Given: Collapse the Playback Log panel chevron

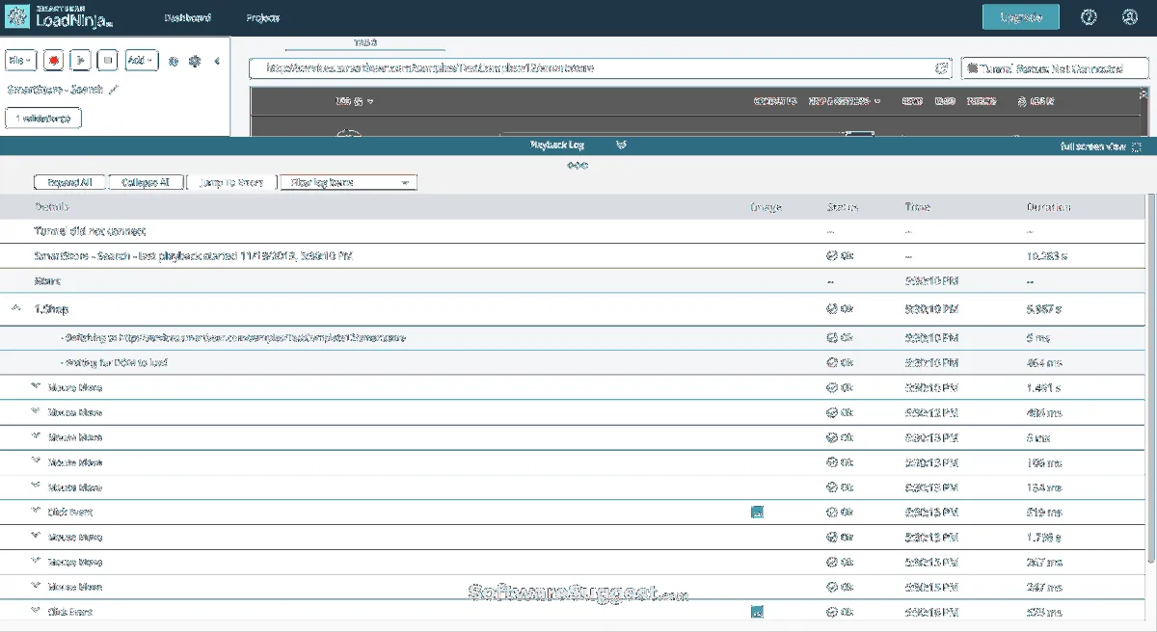Looking at the screenshot, I should point(621,145).
